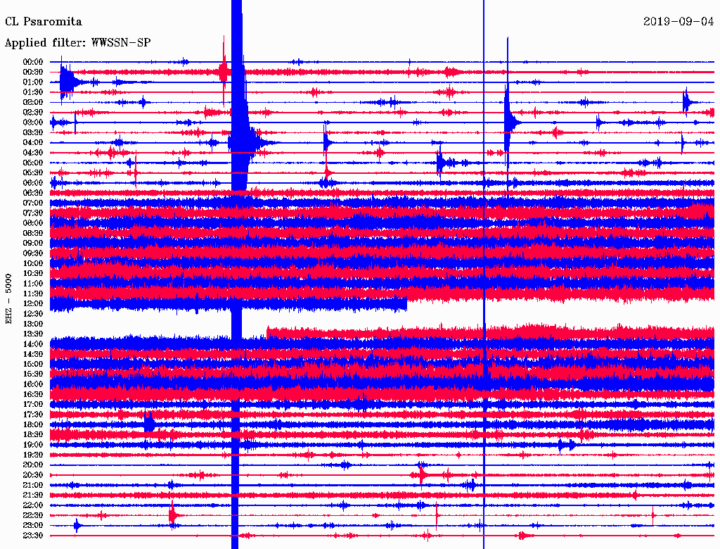
Task: Click the 06:00 time label
Action: click(33, 183)
